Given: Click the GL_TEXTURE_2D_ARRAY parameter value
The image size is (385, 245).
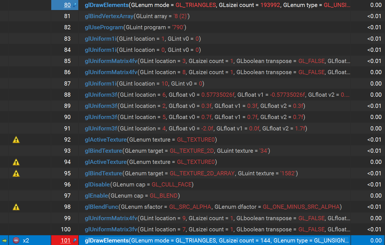Looking at the screenshot, I should 202,173.
